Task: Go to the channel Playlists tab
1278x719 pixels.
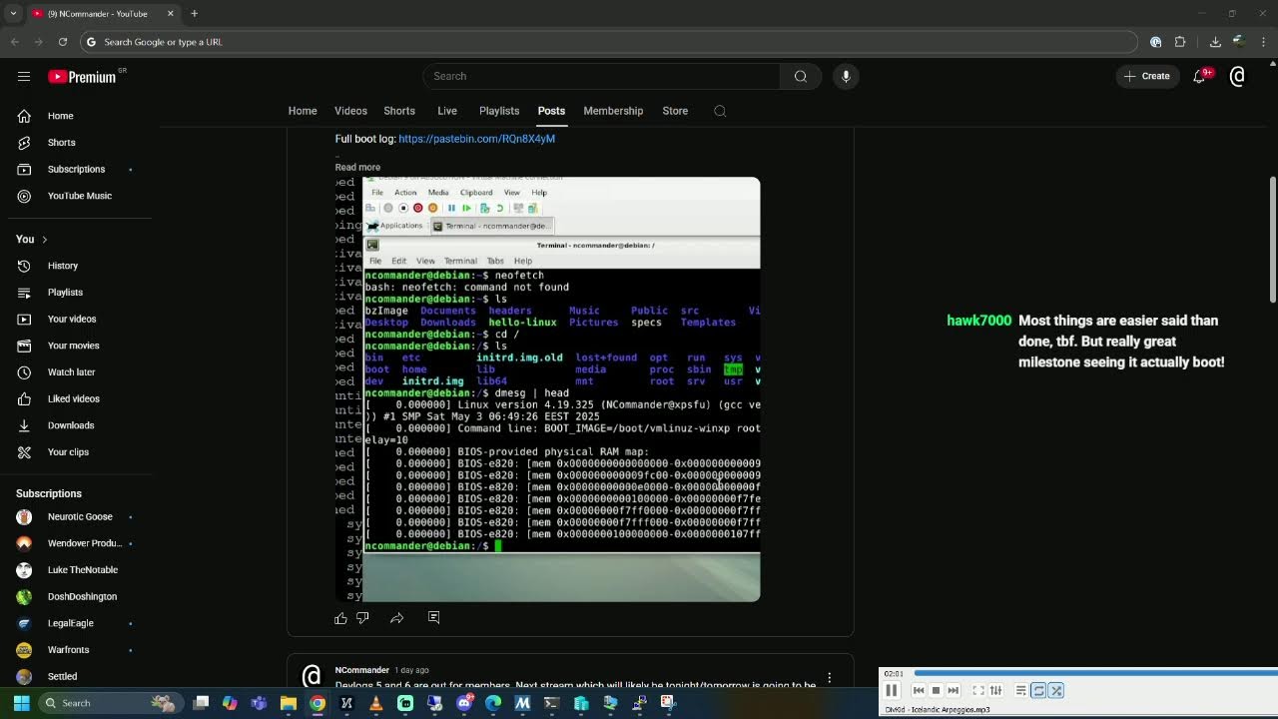Action: 499,111
